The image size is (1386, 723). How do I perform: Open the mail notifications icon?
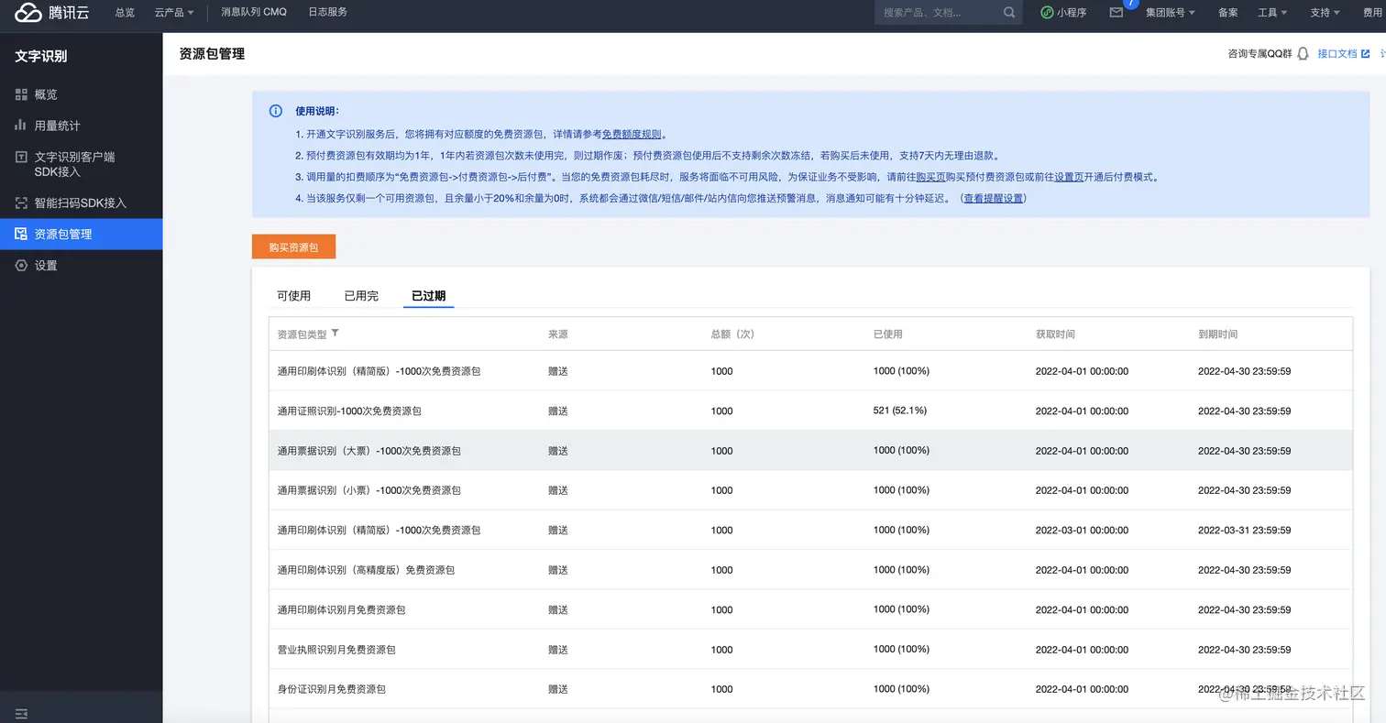[x=1116, y=13]
